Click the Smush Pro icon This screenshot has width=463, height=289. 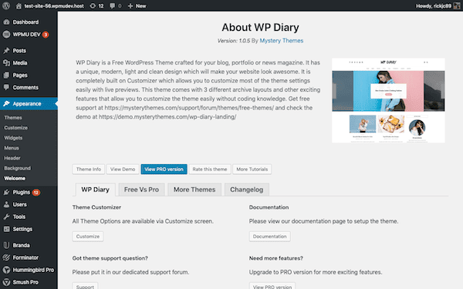[x=6, y=282]
